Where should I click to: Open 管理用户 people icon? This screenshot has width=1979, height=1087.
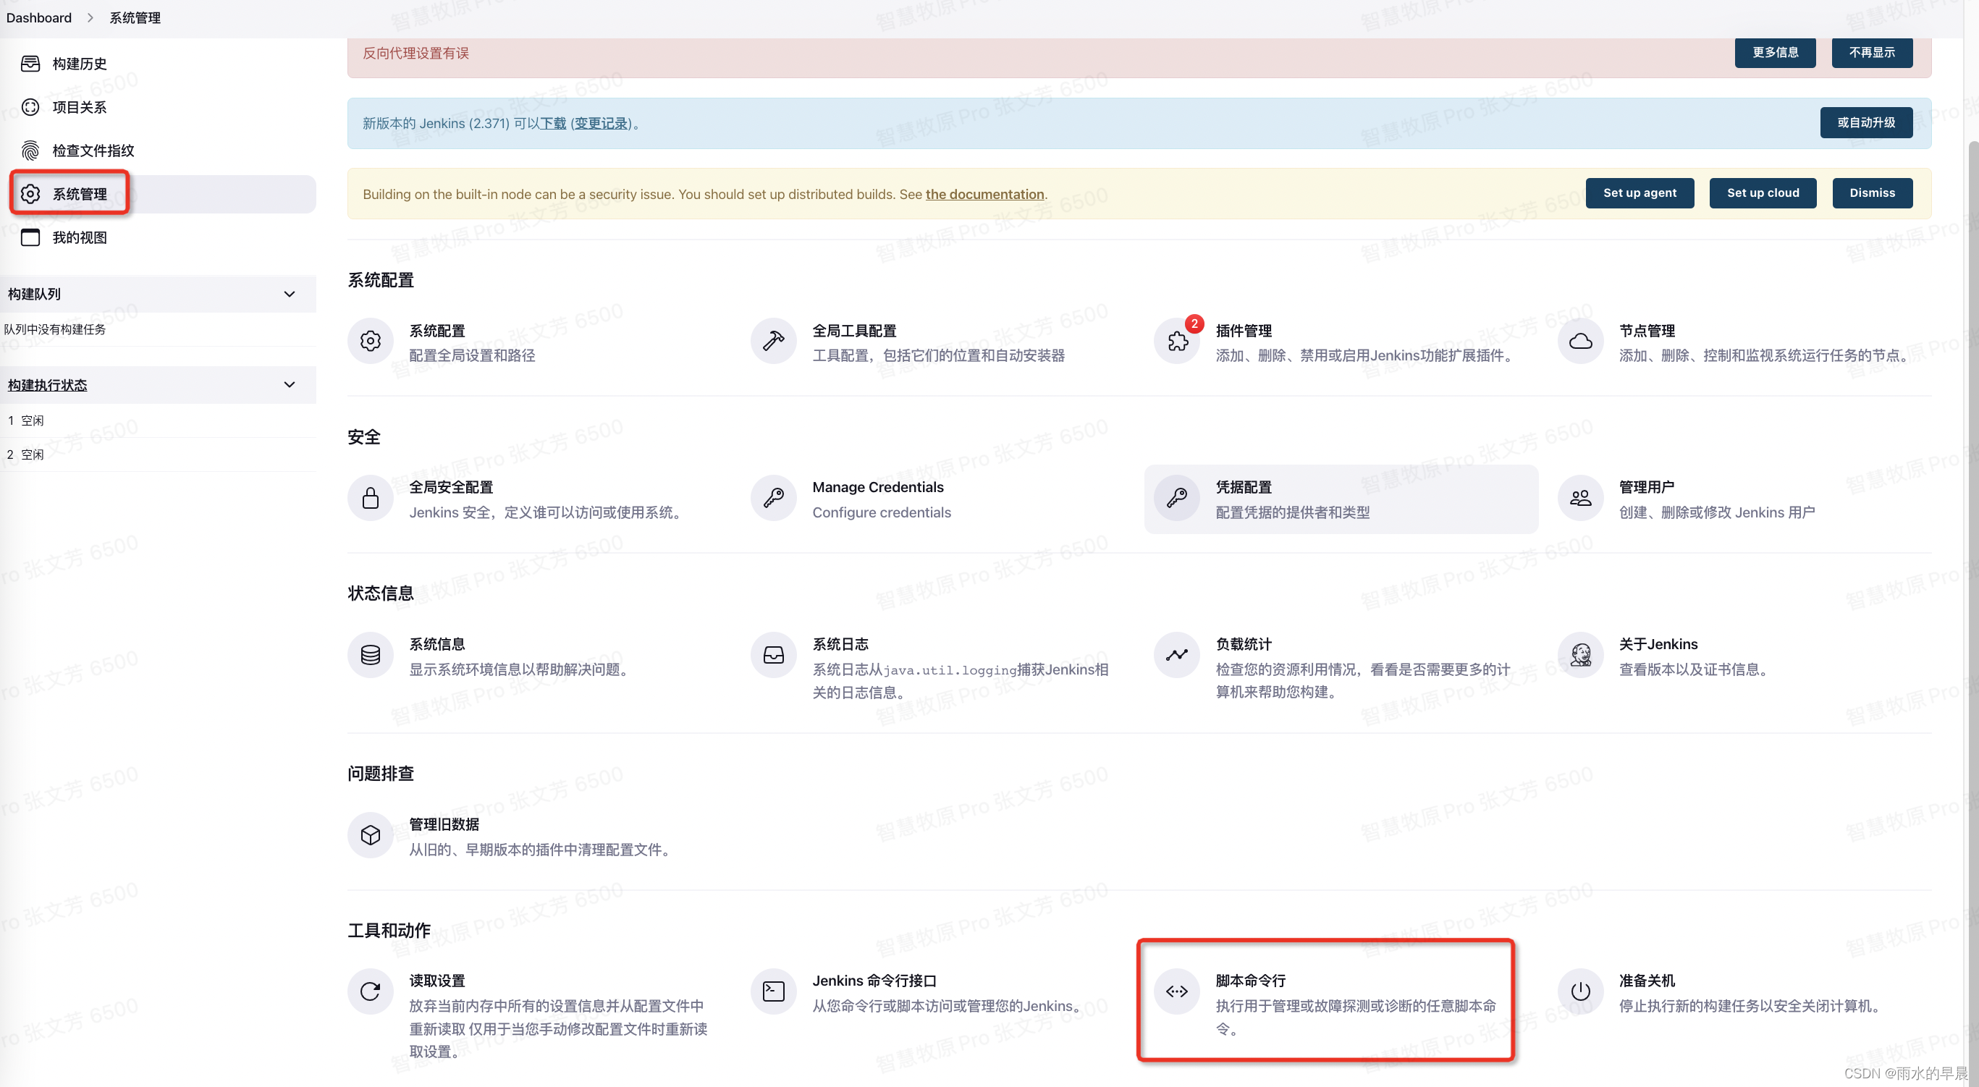click(x=1580, y=498)
